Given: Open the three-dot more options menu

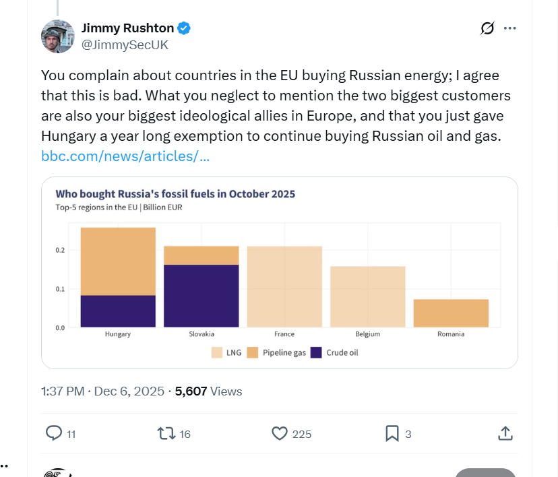Looking at the screenshot, I should coord(510,28).
